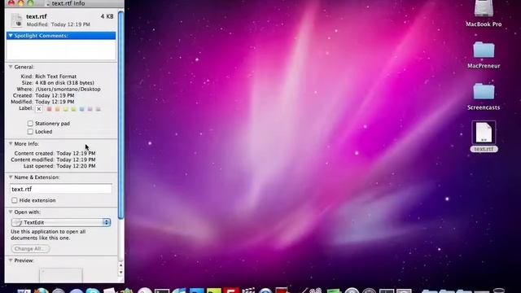Click 'Last opened: Today 12:20 PM'
The image size is (521, 293).
pos(59,166)
